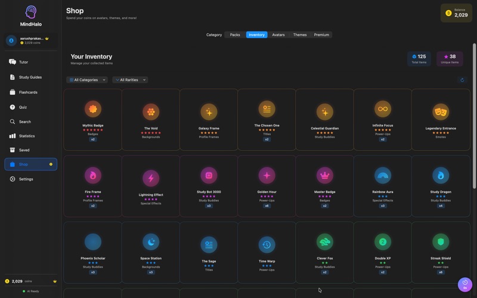The image size is (477, 298).
Task: Click the Lightning Effect bolt icon
Action: [x=151, y=178]
